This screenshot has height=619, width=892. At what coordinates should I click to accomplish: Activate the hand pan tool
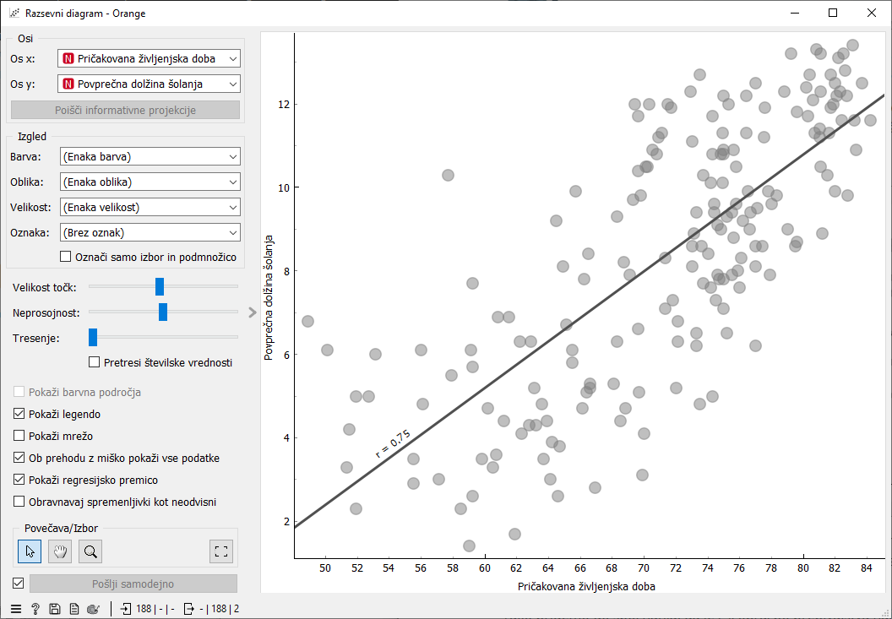tap(60, 551)
